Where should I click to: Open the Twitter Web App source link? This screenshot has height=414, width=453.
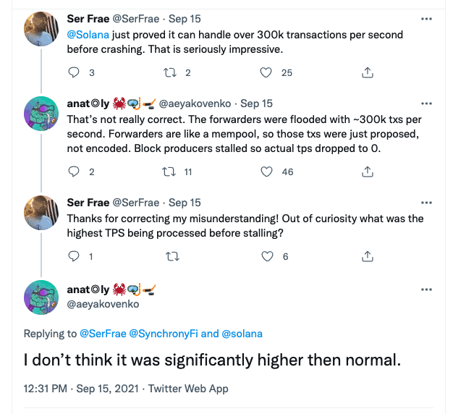tap(188, 389)
